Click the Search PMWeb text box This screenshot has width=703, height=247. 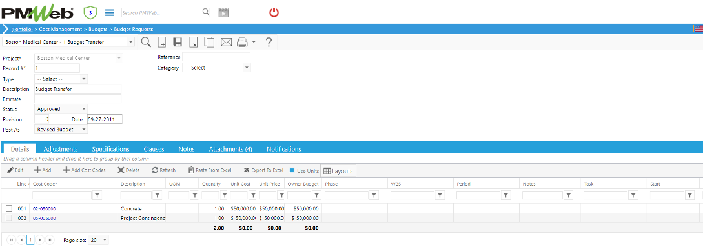click(x=161, y=12)
